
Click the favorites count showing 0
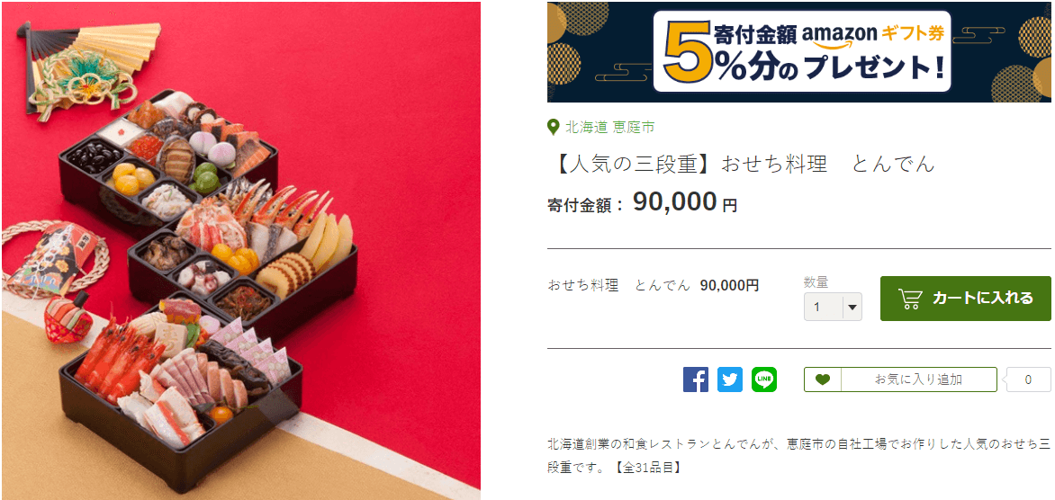coord(1027,379)
